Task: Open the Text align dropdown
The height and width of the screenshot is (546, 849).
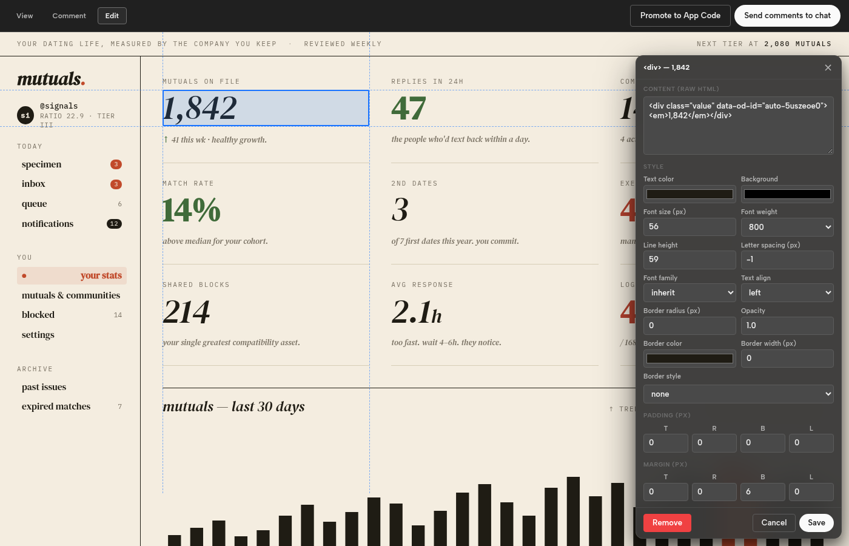Action: (x=787, y=292)
